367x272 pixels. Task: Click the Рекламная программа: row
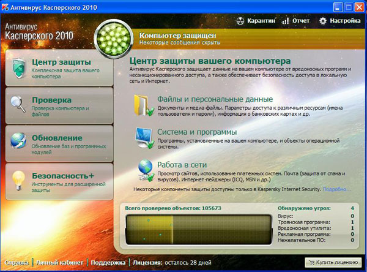pyautogui.click(x=316, y=234)
